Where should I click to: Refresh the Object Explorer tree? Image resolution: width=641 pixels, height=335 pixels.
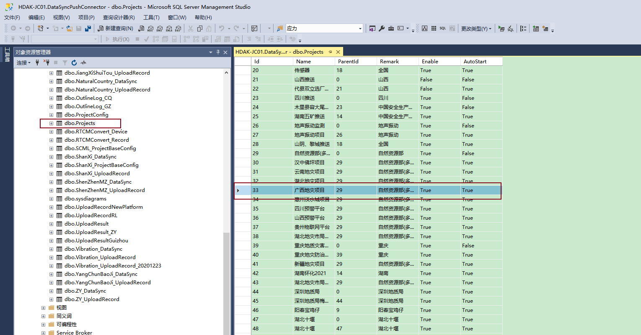click(x=74, y=62)
